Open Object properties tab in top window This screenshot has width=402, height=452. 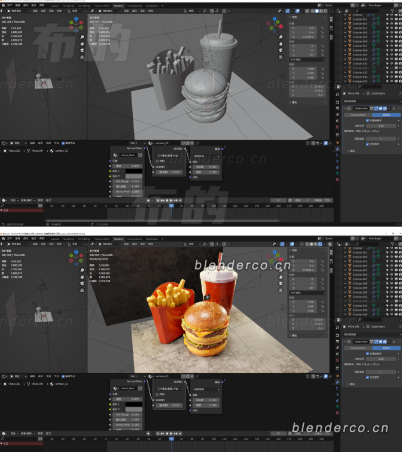pos(337,142)
